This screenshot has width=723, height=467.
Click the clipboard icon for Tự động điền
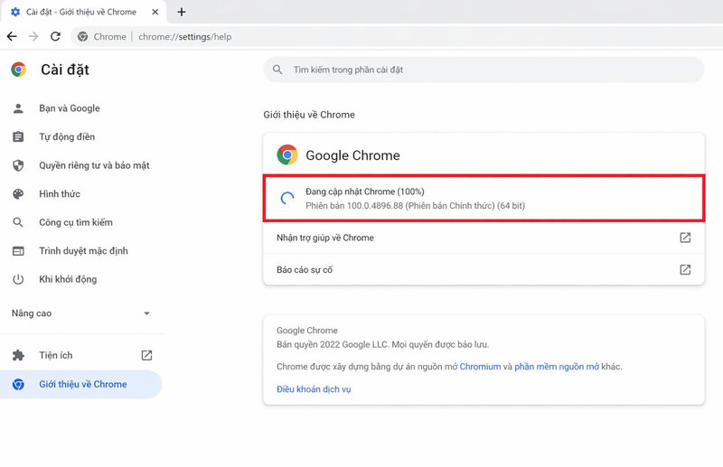click(x=18, y=137)
